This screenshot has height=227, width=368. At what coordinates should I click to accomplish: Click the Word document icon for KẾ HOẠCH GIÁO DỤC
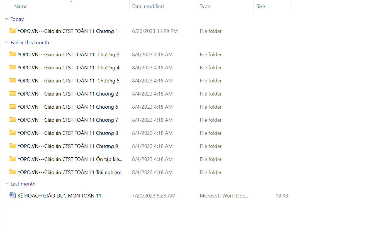[x=12, y=196]
